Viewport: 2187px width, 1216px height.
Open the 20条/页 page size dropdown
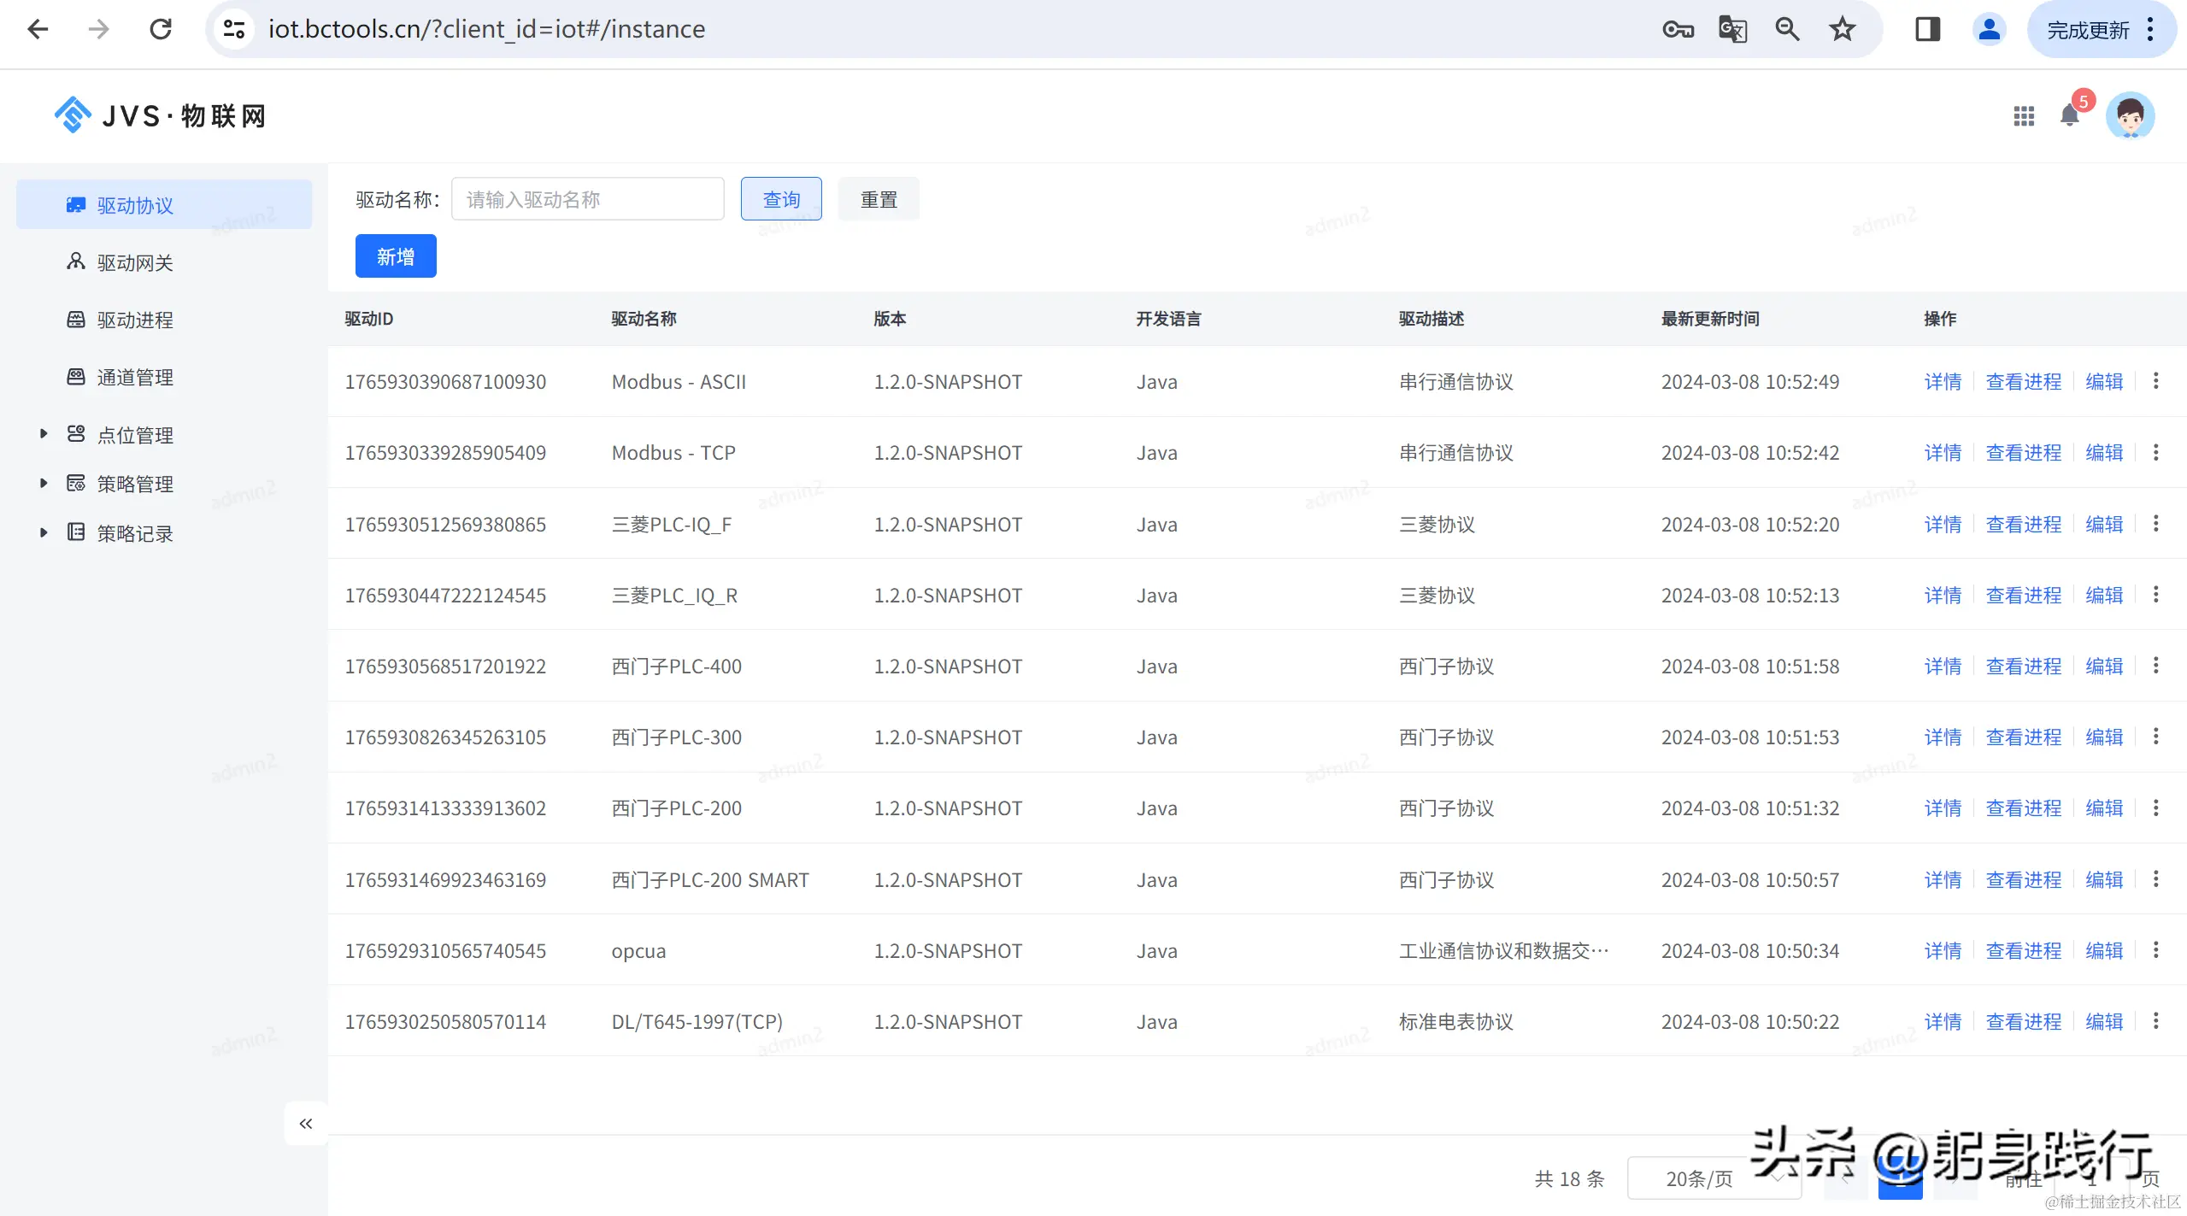1713,1178
